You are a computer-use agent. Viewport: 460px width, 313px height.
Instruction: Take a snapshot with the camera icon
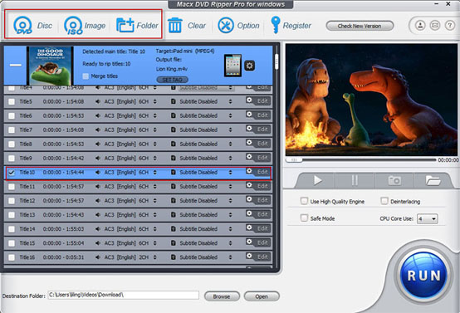pyautogui.click(x=394, y=180)
